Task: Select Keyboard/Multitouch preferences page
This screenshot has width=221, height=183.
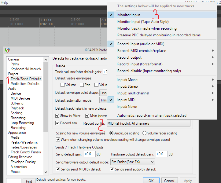Action: tap(26, 69)
